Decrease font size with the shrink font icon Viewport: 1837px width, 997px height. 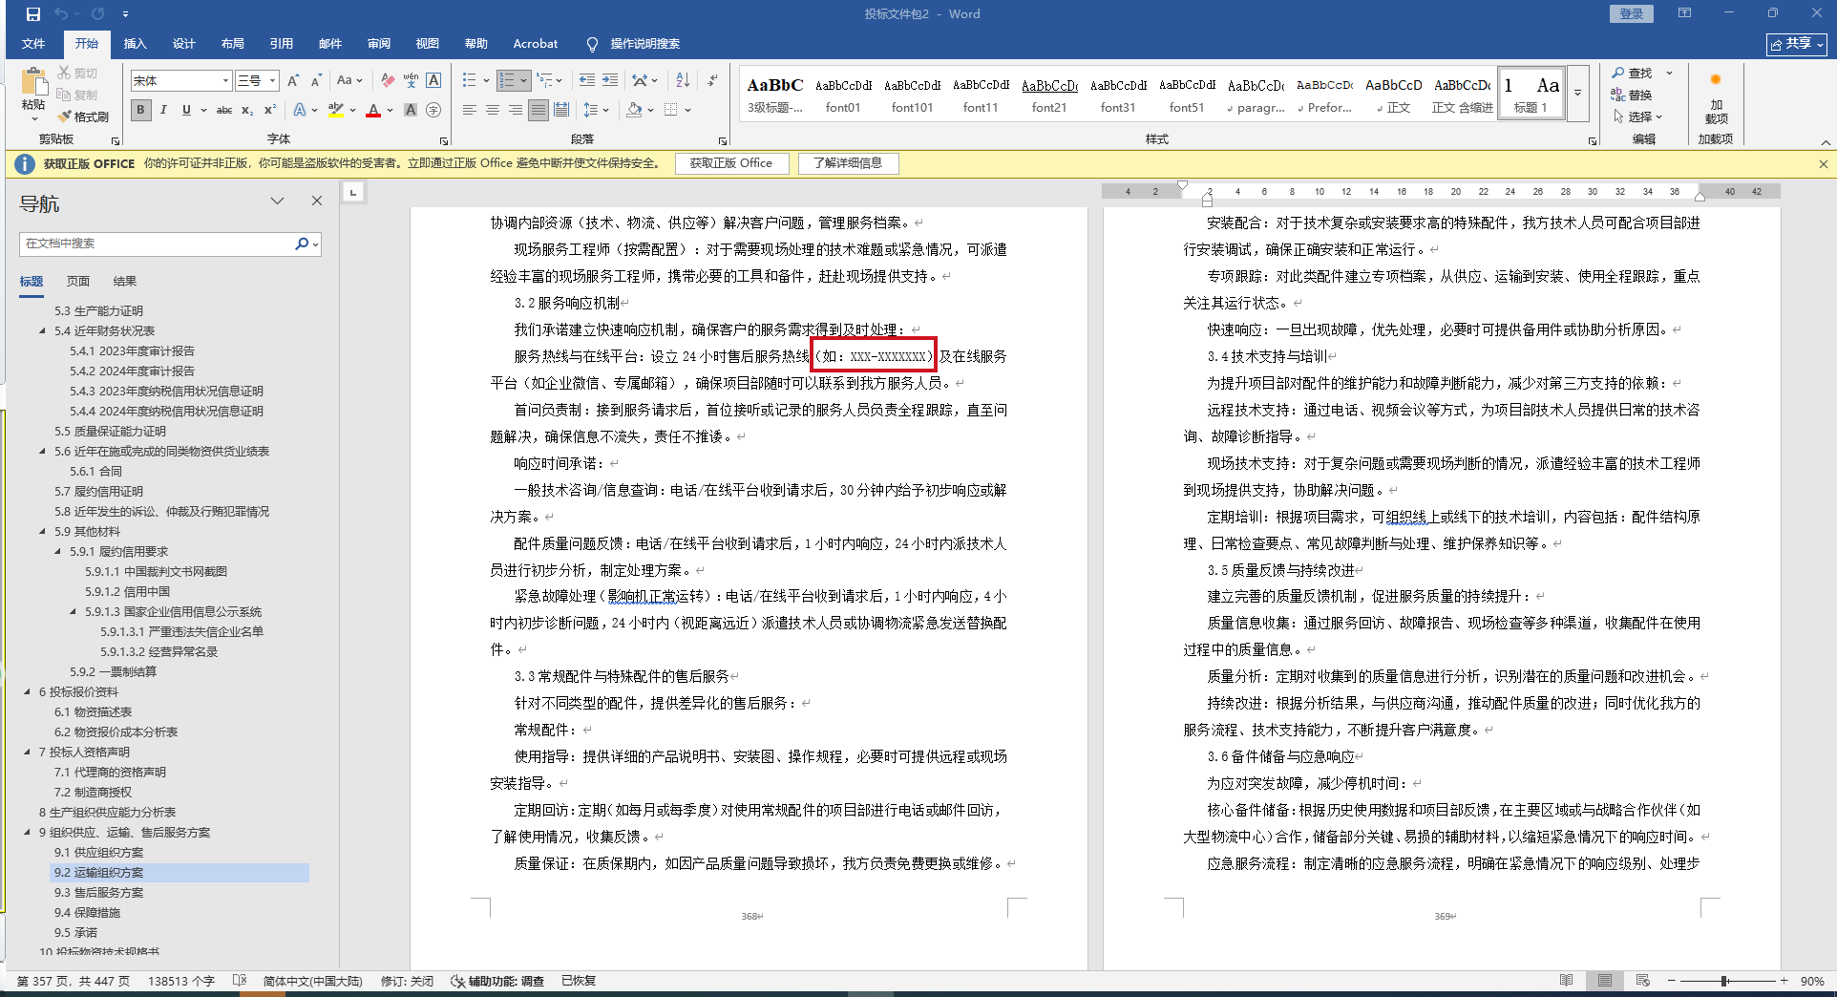click(x=316, y=80)
